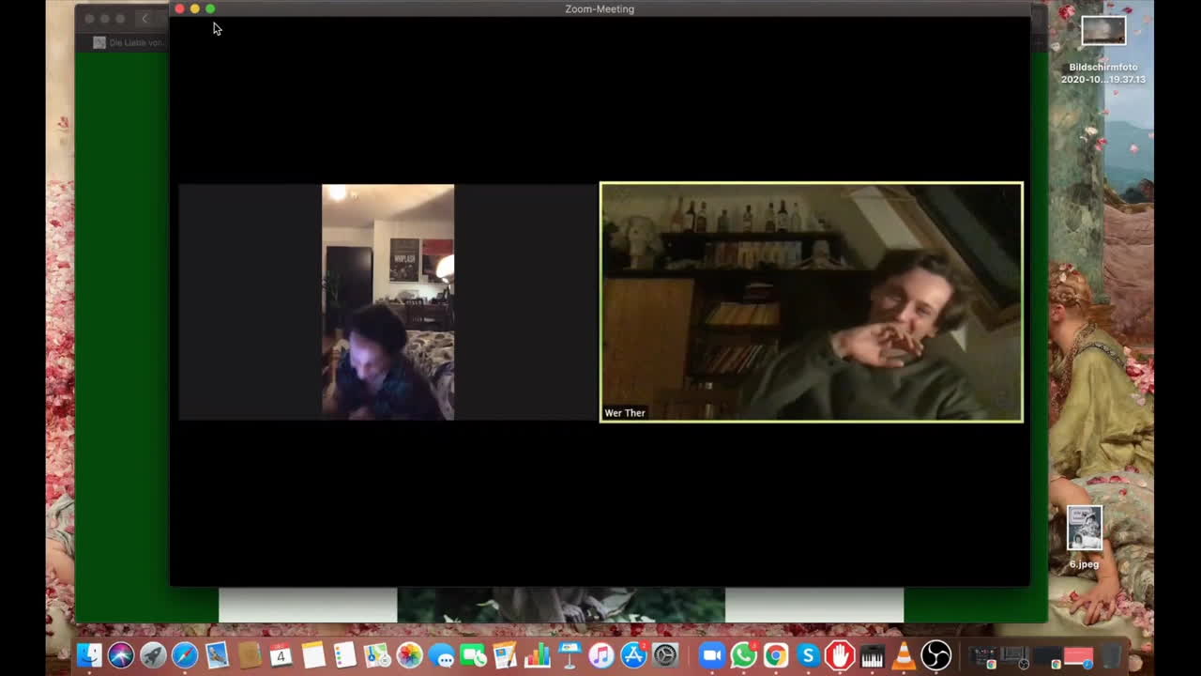Launch OBS Studio from the dock
This screenshot has height=676, width=1201.
tap(935, 654)
